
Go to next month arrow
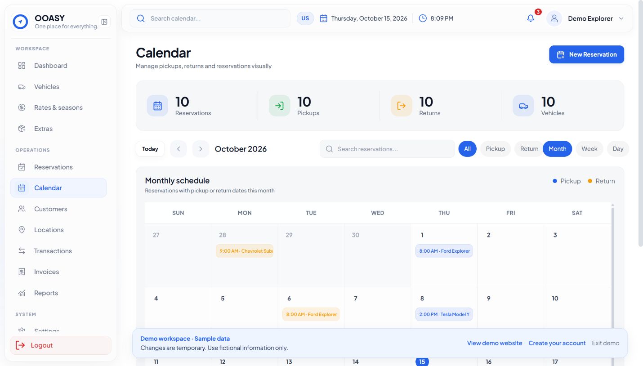[201, 149]
